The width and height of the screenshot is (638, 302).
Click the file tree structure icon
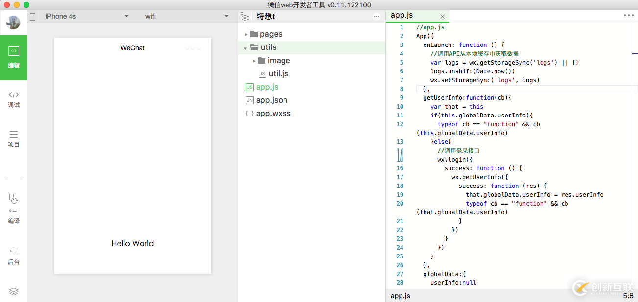coord(245,16)
